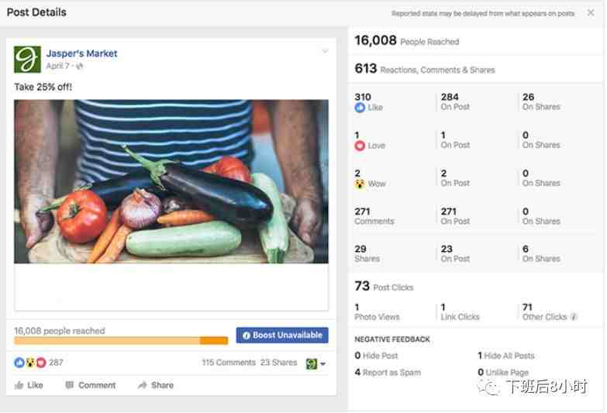This screenshot has width=607, height=413.
Task: Click the orange people reached progress bar
Action: pyautogui.click(x=121, y=341)
